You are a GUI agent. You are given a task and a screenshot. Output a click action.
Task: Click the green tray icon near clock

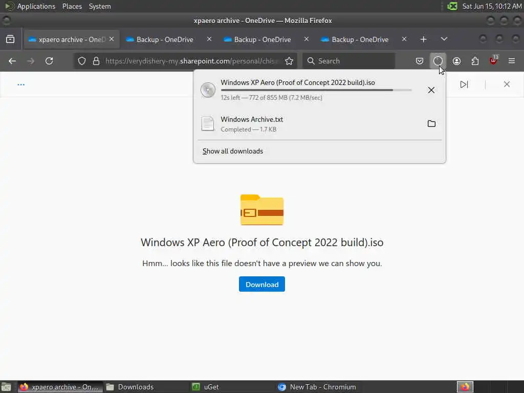pos(452,6)
